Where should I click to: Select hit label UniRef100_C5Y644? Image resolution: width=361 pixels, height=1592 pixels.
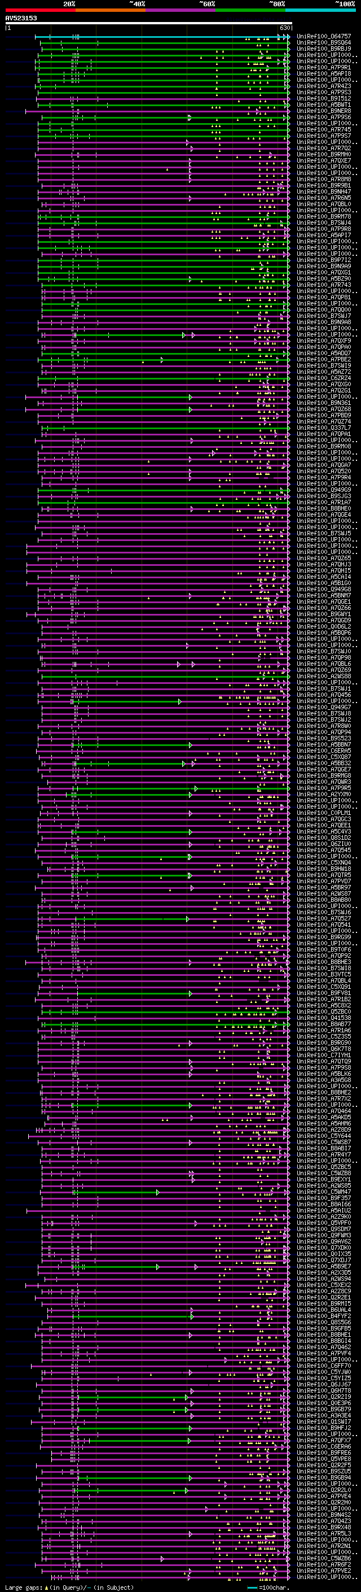323,1136
